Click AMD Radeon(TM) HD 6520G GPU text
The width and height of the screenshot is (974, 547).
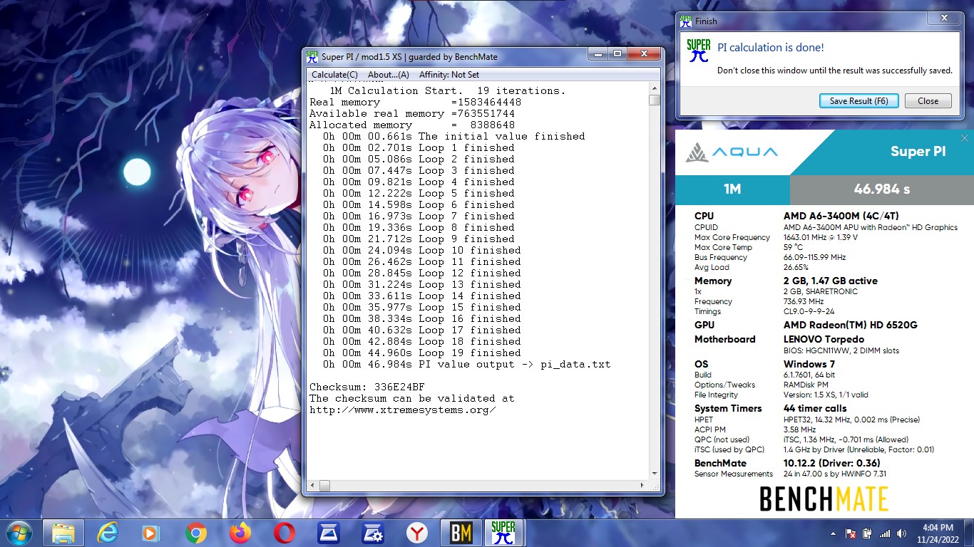coord(850,325)
